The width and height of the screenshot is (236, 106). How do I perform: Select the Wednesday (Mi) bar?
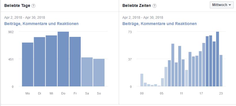pos(51,61)
